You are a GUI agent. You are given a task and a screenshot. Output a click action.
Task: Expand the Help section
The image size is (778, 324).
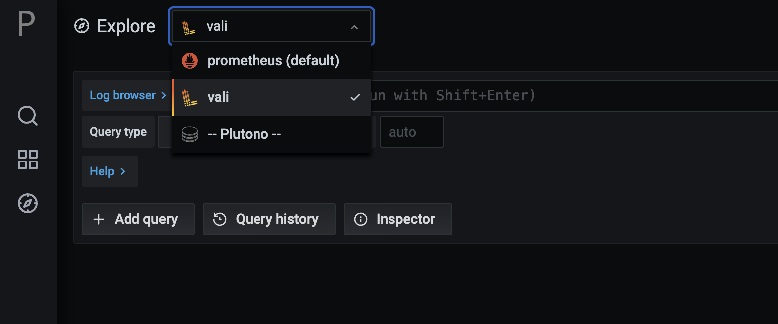[x=108, y=171]
